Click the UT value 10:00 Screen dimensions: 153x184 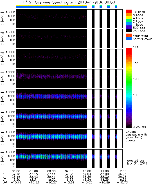coord(87,171)
